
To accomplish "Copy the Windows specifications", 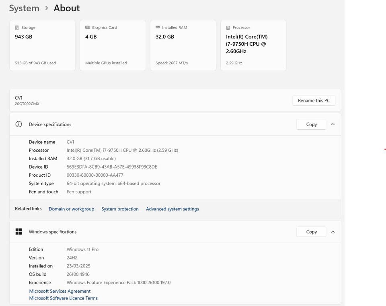I will pyautogui.click(x=311, y=232).
